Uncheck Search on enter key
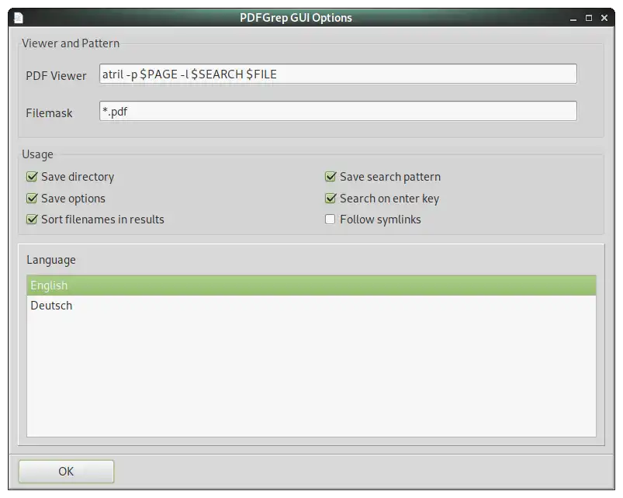 (331, 198)
